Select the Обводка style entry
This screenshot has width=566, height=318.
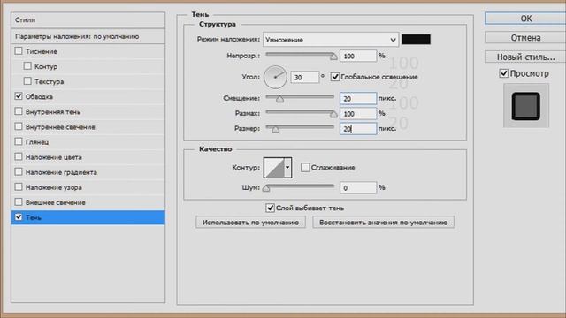39,96
